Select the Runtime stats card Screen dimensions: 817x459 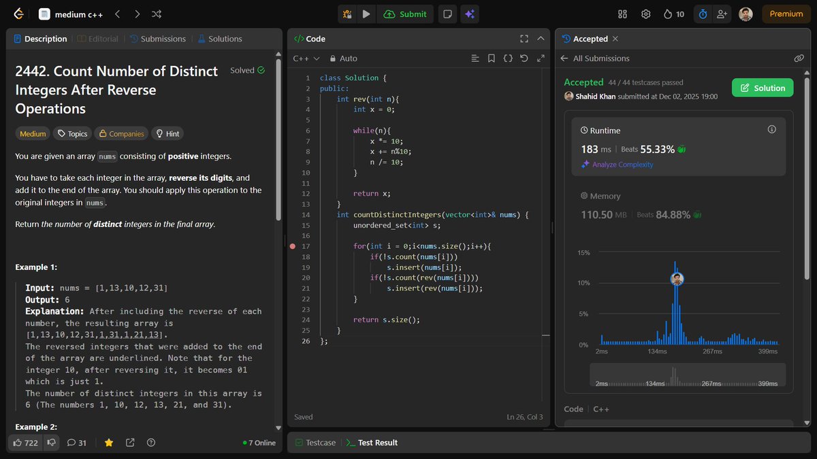tap(678, 147)
